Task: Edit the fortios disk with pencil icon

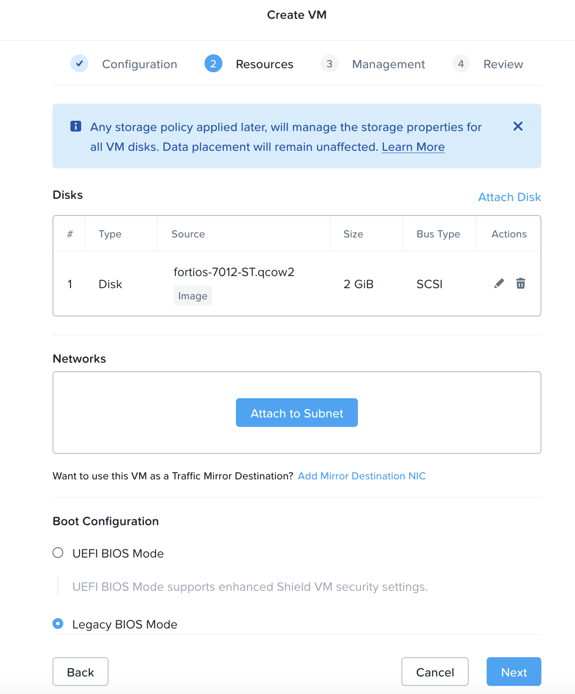Action: pyautogui.click(x=499, y=283)
